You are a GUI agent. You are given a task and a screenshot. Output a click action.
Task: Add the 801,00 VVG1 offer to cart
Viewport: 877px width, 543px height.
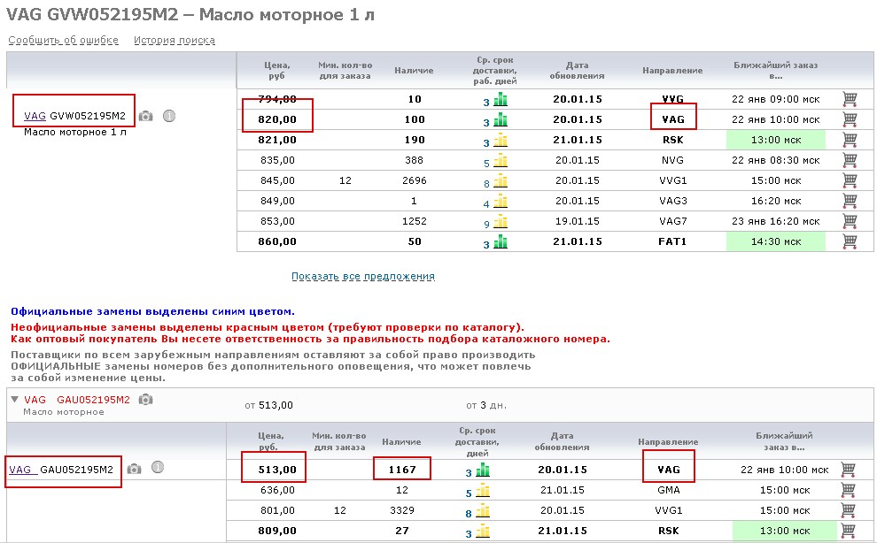848,510
